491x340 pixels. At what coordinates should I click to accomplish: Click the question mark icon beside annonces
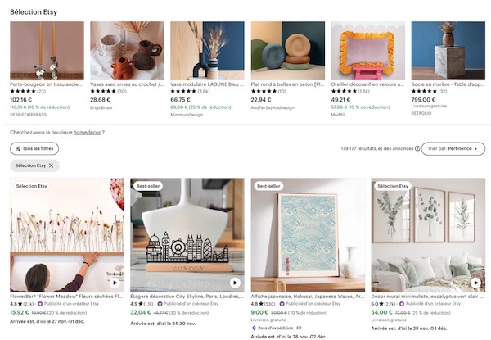coord(417,149)
